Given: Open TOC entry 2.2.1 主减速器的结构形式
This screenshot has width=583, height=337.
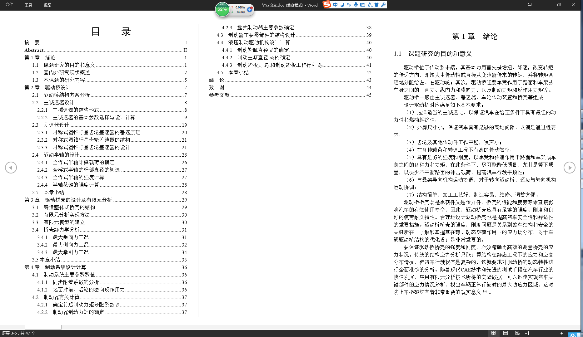Looking at the screenshot, I should [x=112, y=110].
